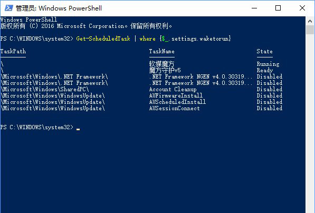
Task: Click the Account Cleanup task name
Action: (173, 89)
